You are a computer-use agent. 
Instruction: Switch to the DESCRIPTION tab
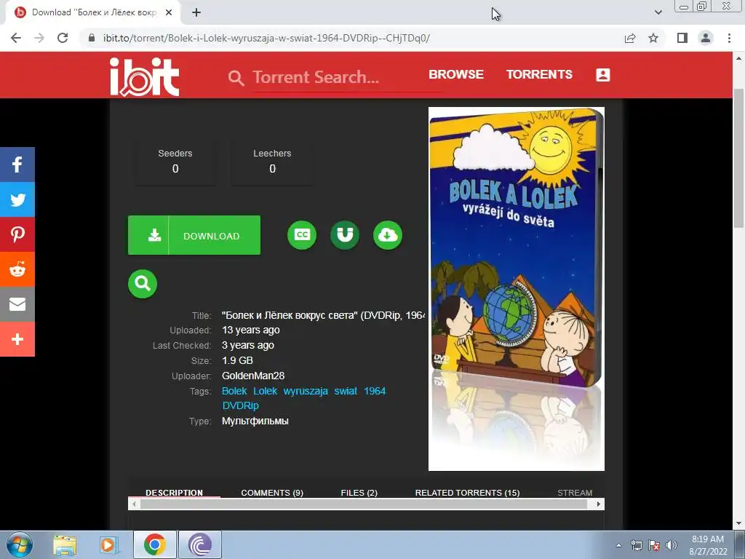[174, 493]
